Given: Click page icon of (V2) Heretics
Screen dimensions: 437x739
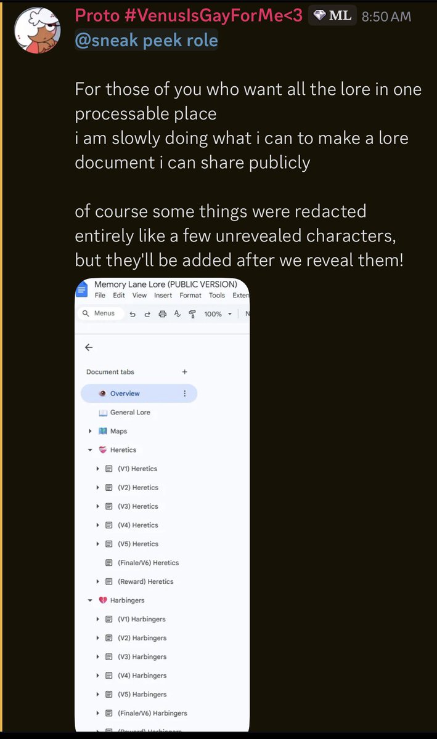Looking at the screenshot, I should [109, 488].
